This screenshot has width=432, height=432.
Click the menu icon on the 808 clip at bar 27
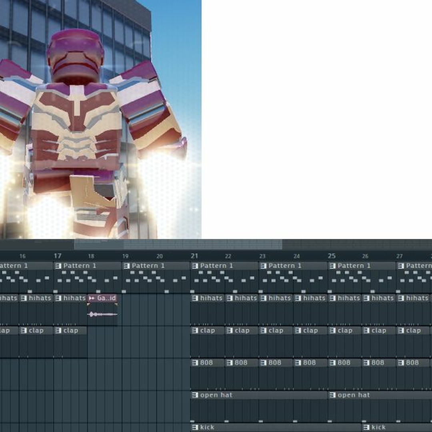pos(401,363)
